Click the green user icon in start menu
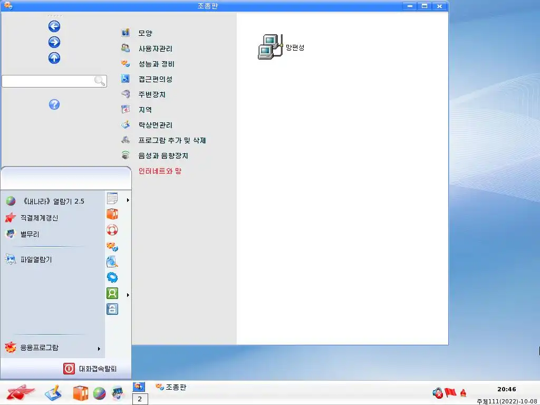The height and width of the screenshot is (405, 540). click(x=112, y=293)
